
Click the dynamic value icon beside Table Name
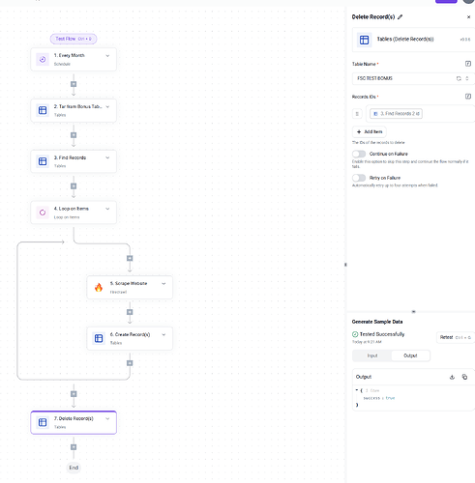tap(468, 64)
